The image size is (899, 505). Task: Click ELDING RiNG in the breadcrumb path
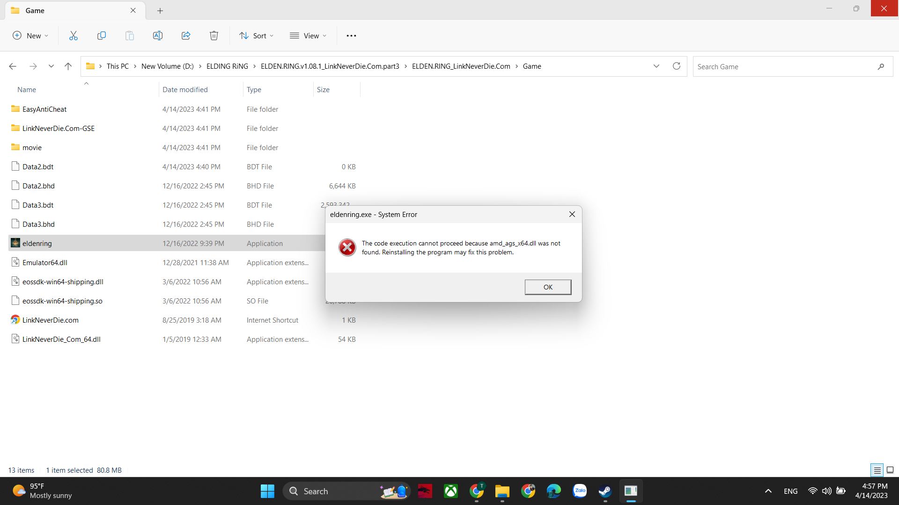pos(227,66)
